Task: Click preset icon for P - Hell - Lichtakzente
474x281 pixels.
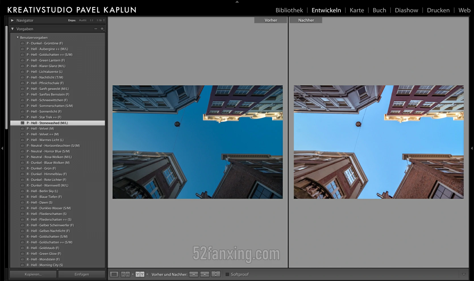Action: click(x=22, y=72)
